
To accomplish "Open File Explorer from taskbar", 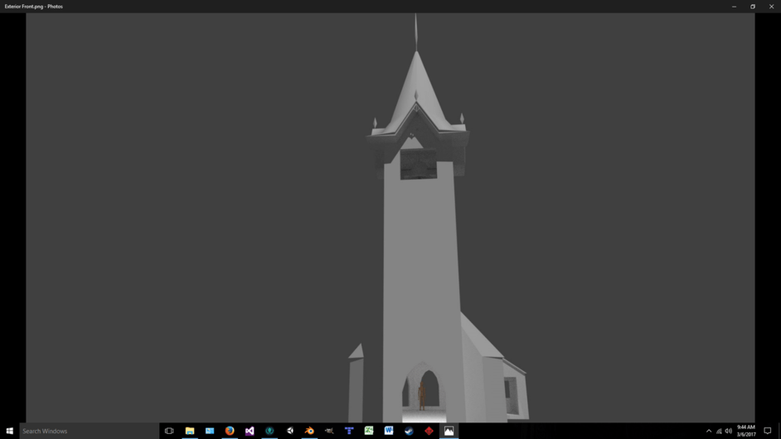I will pyautogui.click(x=190, y=431).
